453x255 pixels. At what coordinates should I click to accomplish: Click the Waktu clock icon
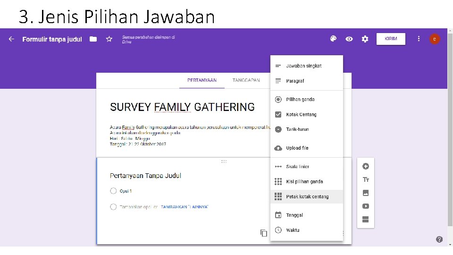coord(278,230)
